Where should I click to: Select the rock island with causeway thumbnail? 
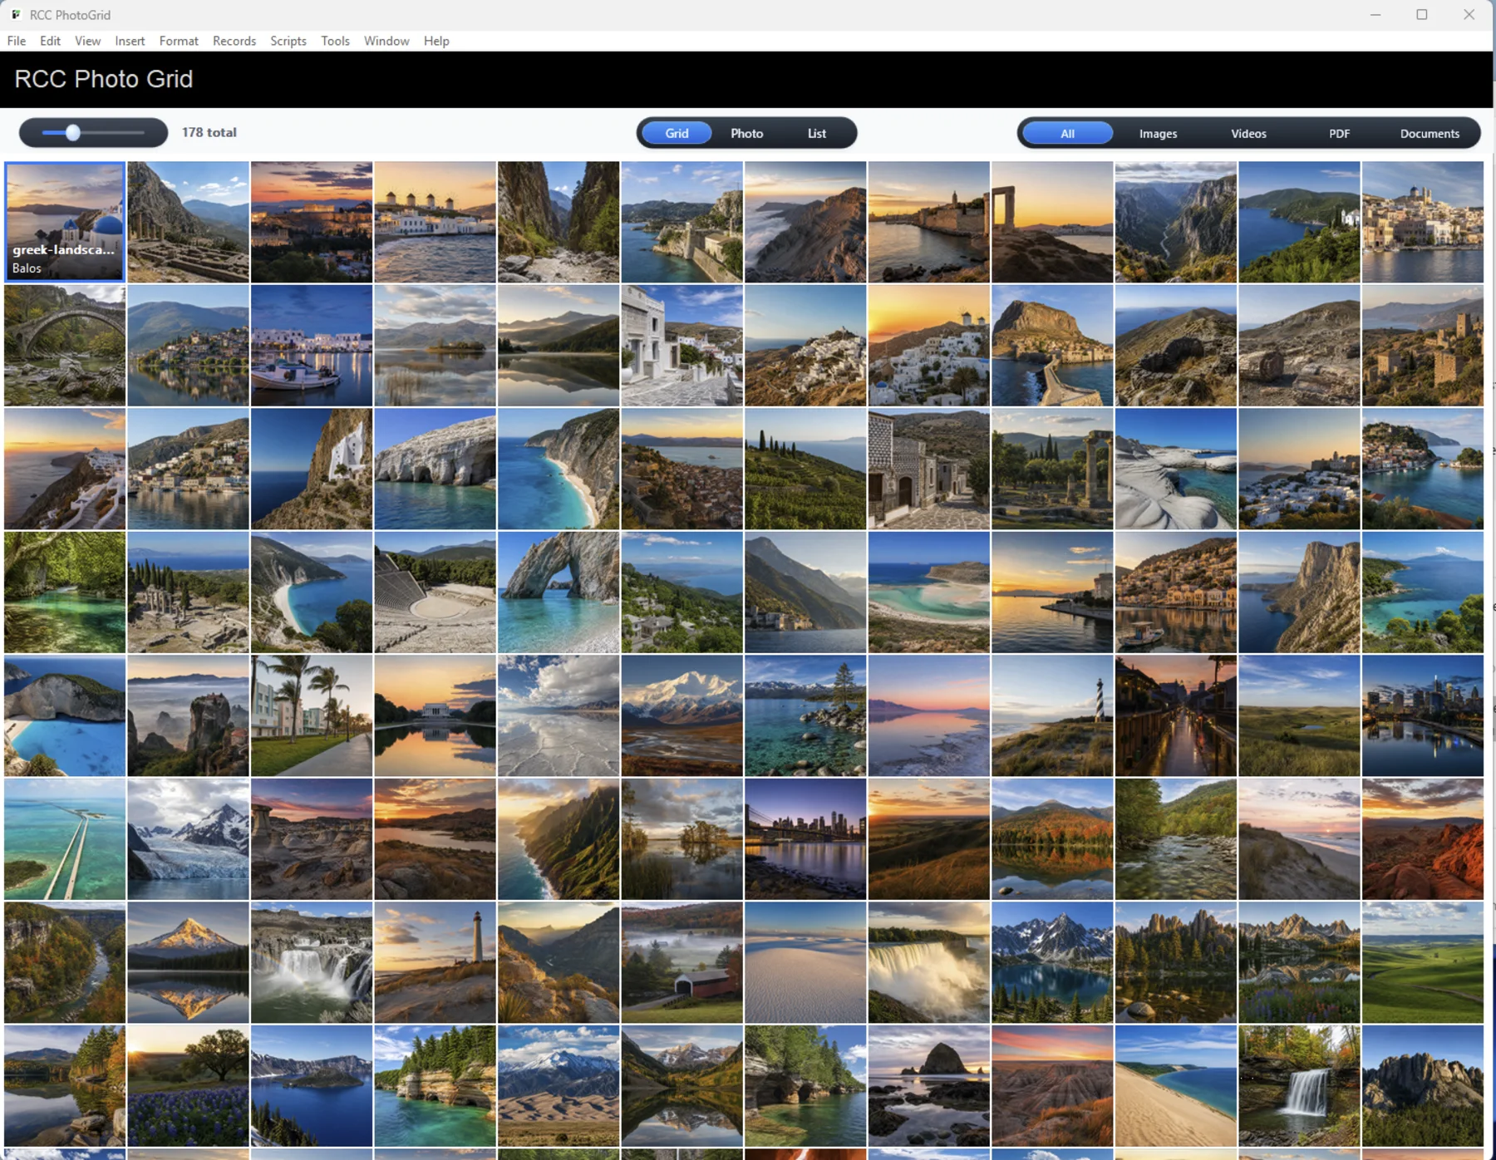tap(1052, 346)
